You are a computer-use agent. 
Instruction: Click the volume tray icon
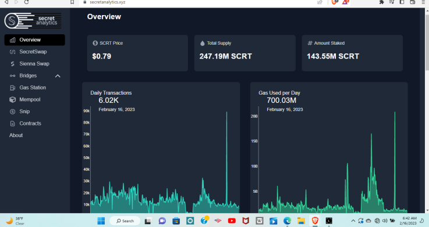coord(385,221)
